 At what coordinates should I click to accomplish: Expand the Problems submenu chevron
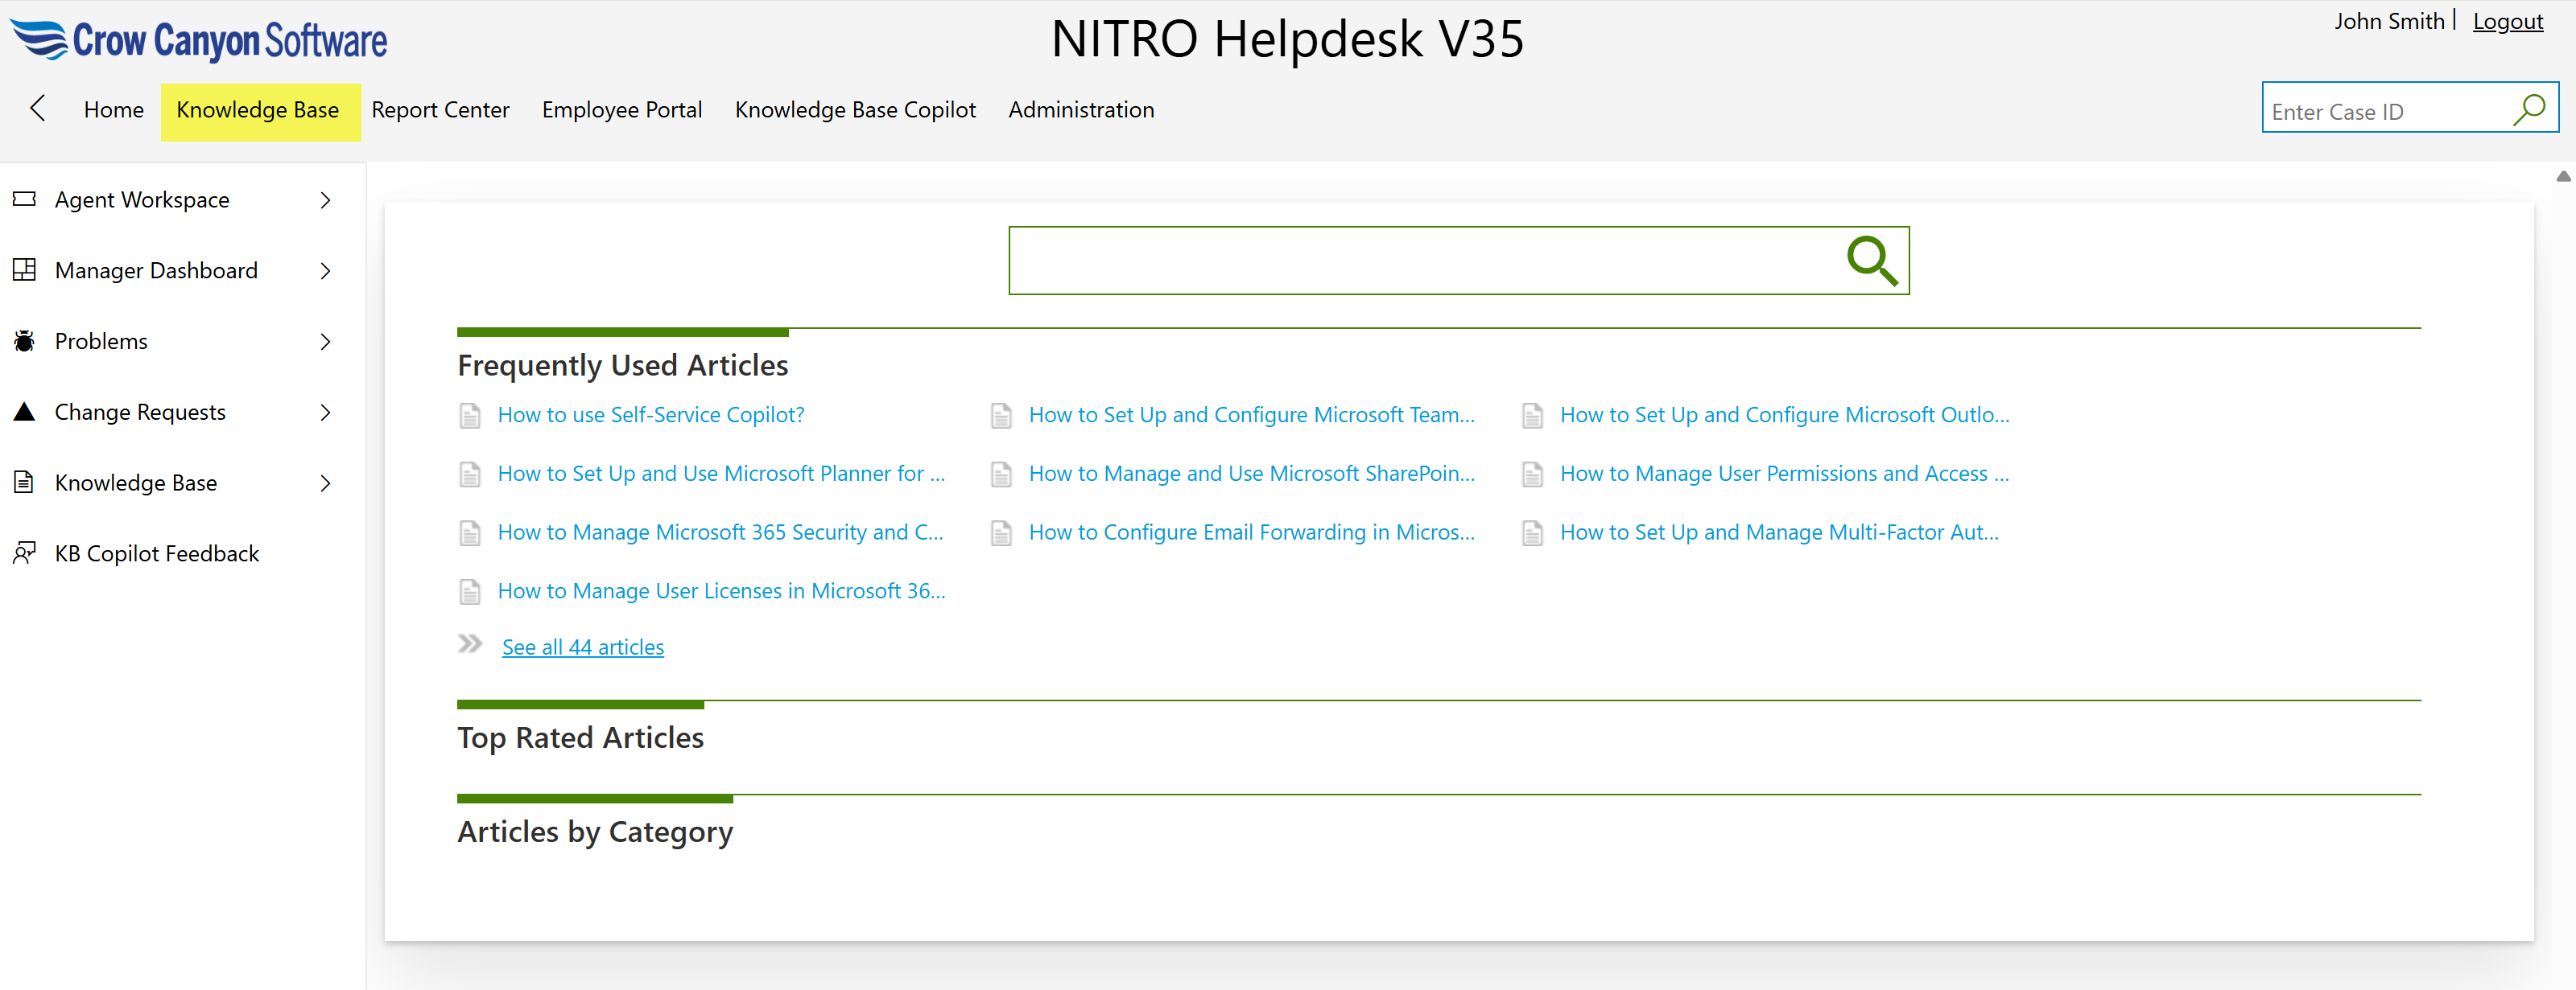point(325,342)
